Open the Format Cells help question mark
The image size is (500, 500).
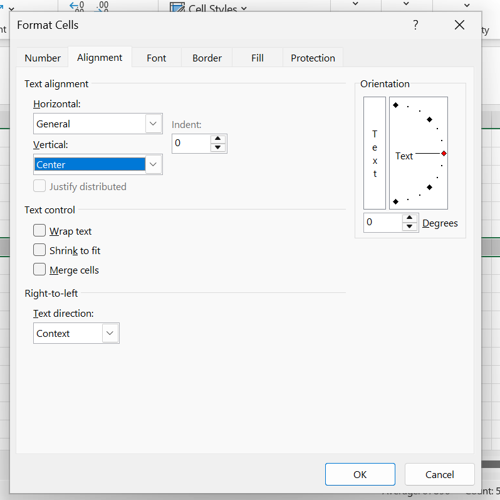point(415,25)
